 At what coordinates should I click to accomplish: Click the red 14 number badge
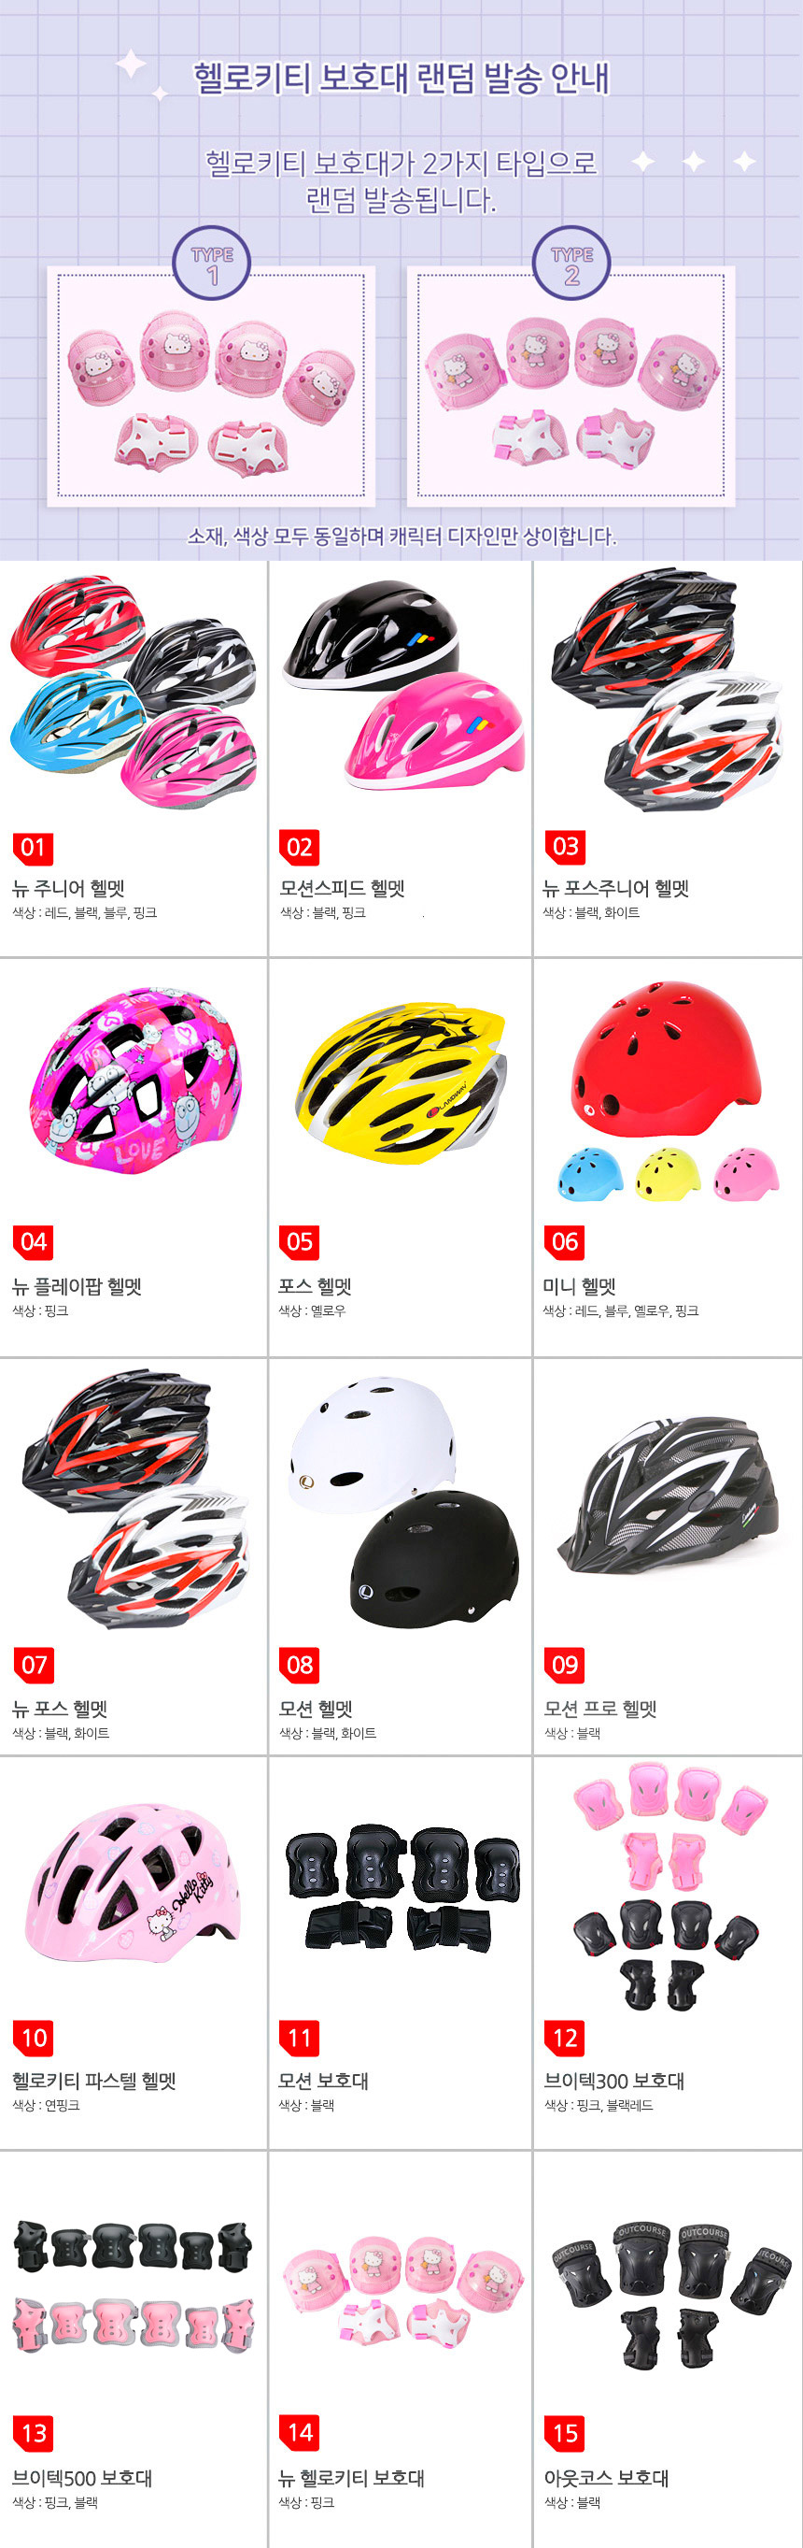(300, 2432)
